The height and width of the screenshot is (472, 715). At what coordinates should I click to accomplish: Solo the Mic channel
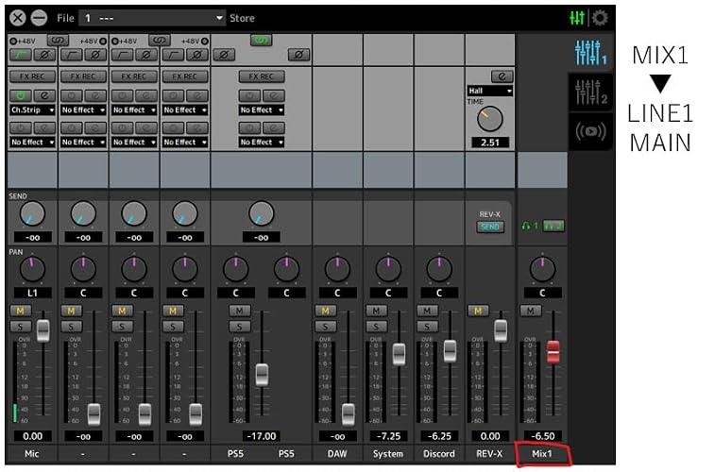(21, 327)
